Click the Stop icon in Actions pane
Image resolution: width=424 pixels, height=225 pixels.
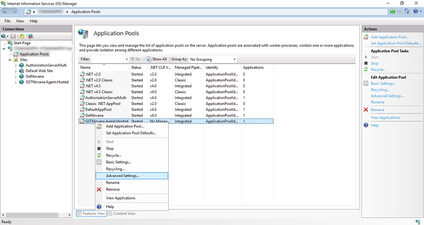366,63
